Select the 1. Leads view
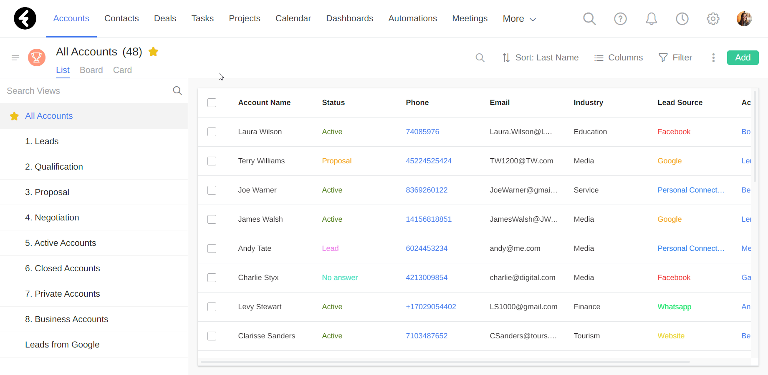This screenshot has height=375, width=768. pos(94,141)
